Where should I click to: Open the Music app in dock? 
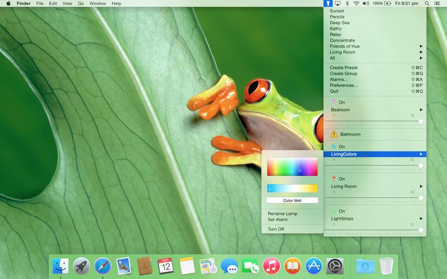tap(272, 266)
